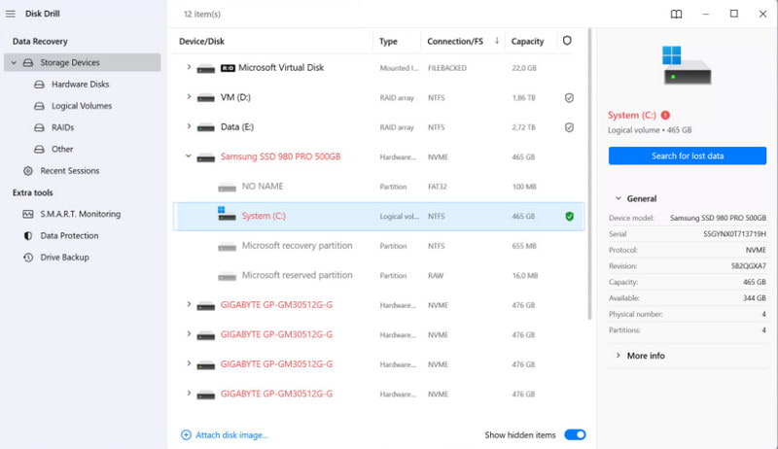Select Logical Volumes in sidebar
Screen dimensions: 778x449
(82, 106)
